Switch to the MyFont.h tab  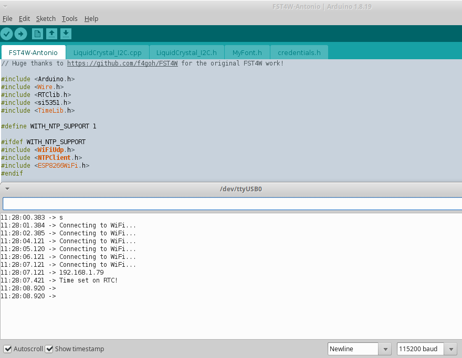tap(247, 52)
